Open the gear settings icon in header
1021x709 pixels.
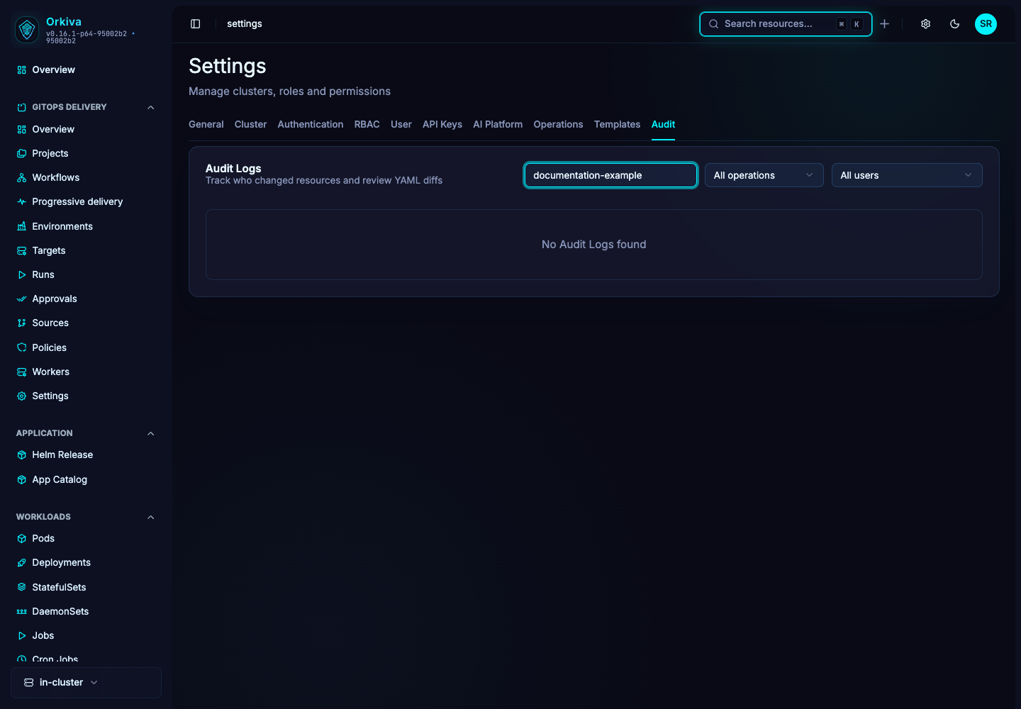(926, 24)
